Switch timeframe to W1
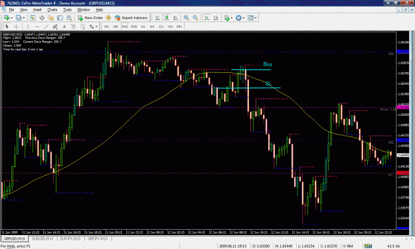This screenshot has height=249, width=415. tap(171, 26)
